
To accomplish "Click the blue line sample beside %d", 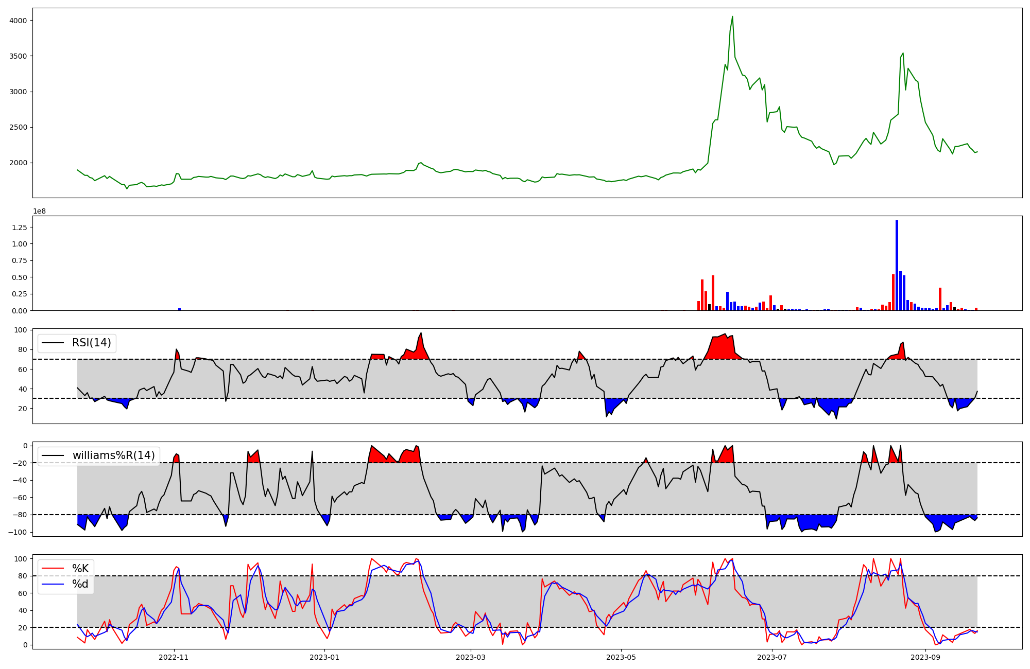I will pyautogui.click(x=53, y=584).
